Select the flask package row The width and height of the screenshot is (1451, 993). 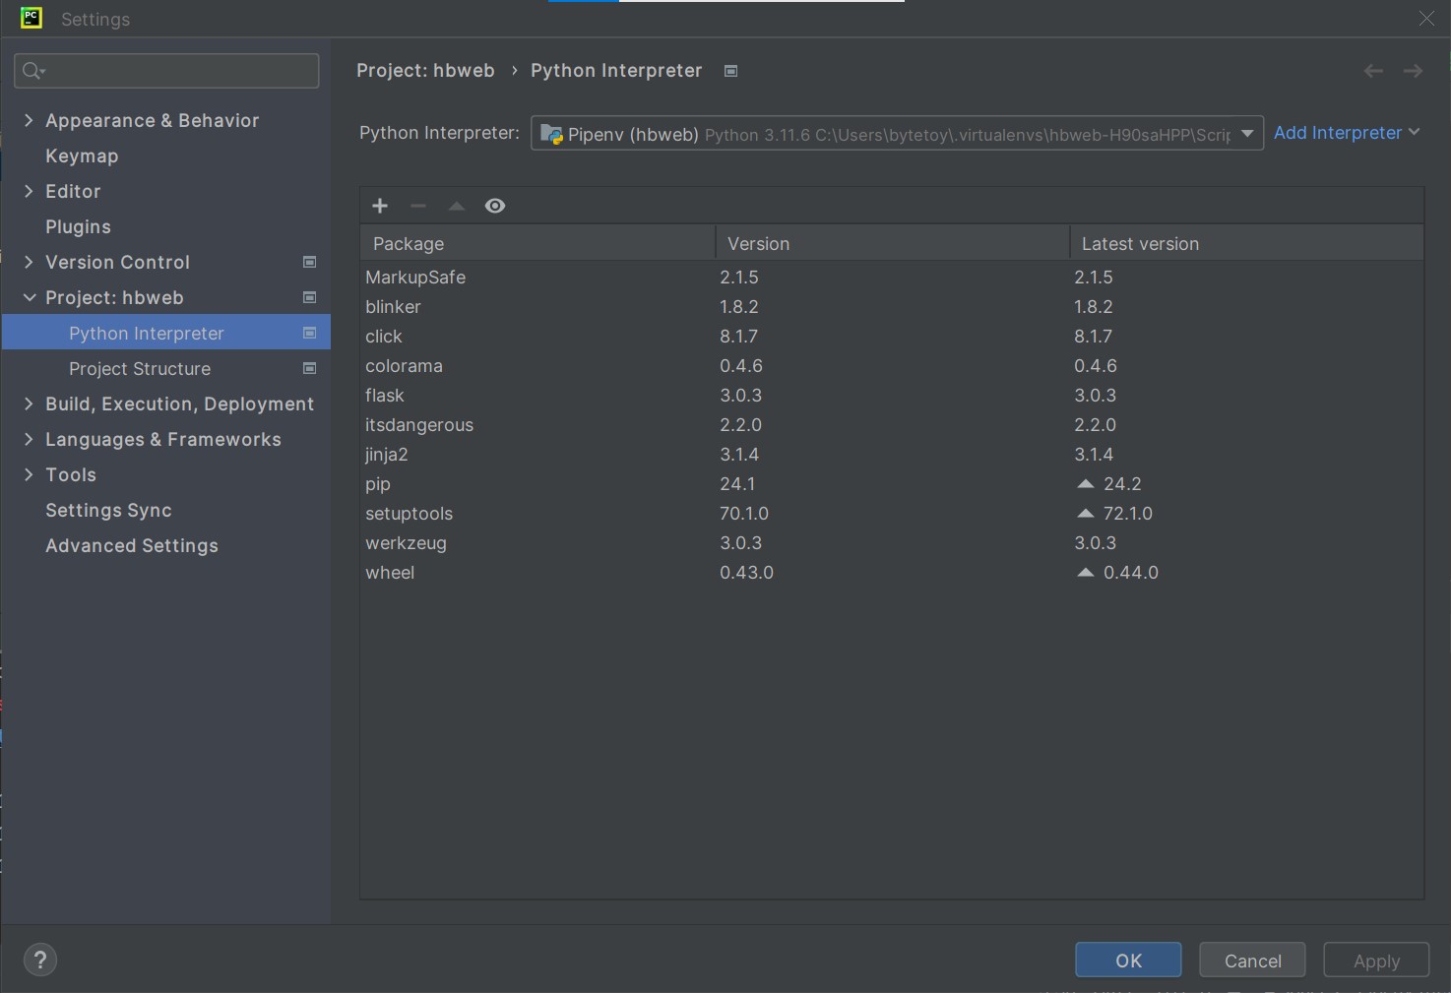(892, 395)
